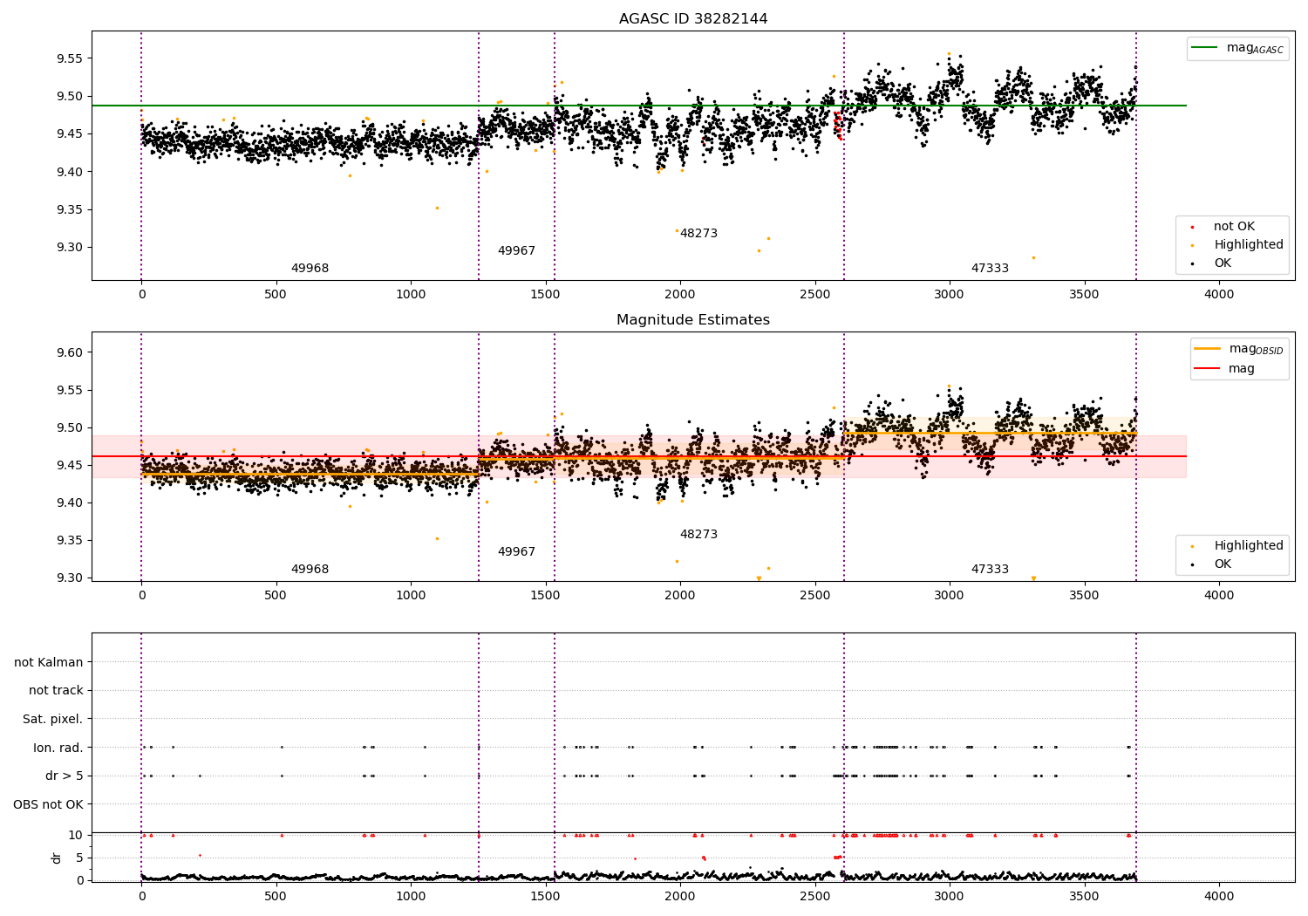Click the 'Ion. rad.' axis label
This screenshot has height=916, width=1308.
[x=58, y=748]
